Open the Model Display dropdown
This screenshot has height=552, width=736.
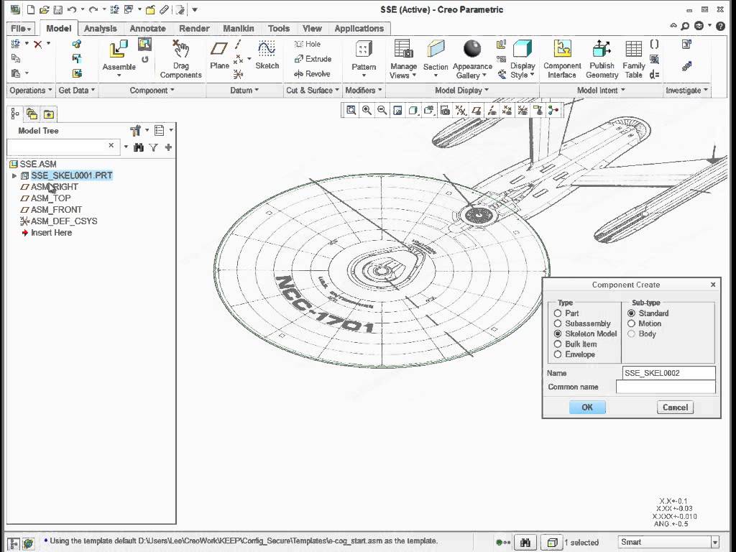462,91
